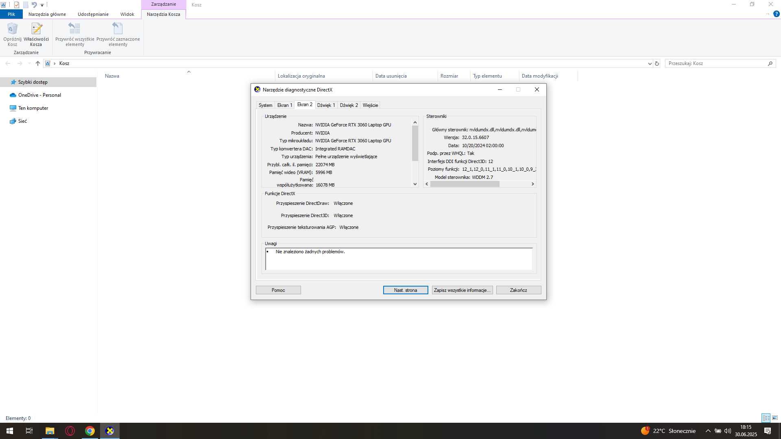Open Explorer help question mark icon

tap(776, 14)
